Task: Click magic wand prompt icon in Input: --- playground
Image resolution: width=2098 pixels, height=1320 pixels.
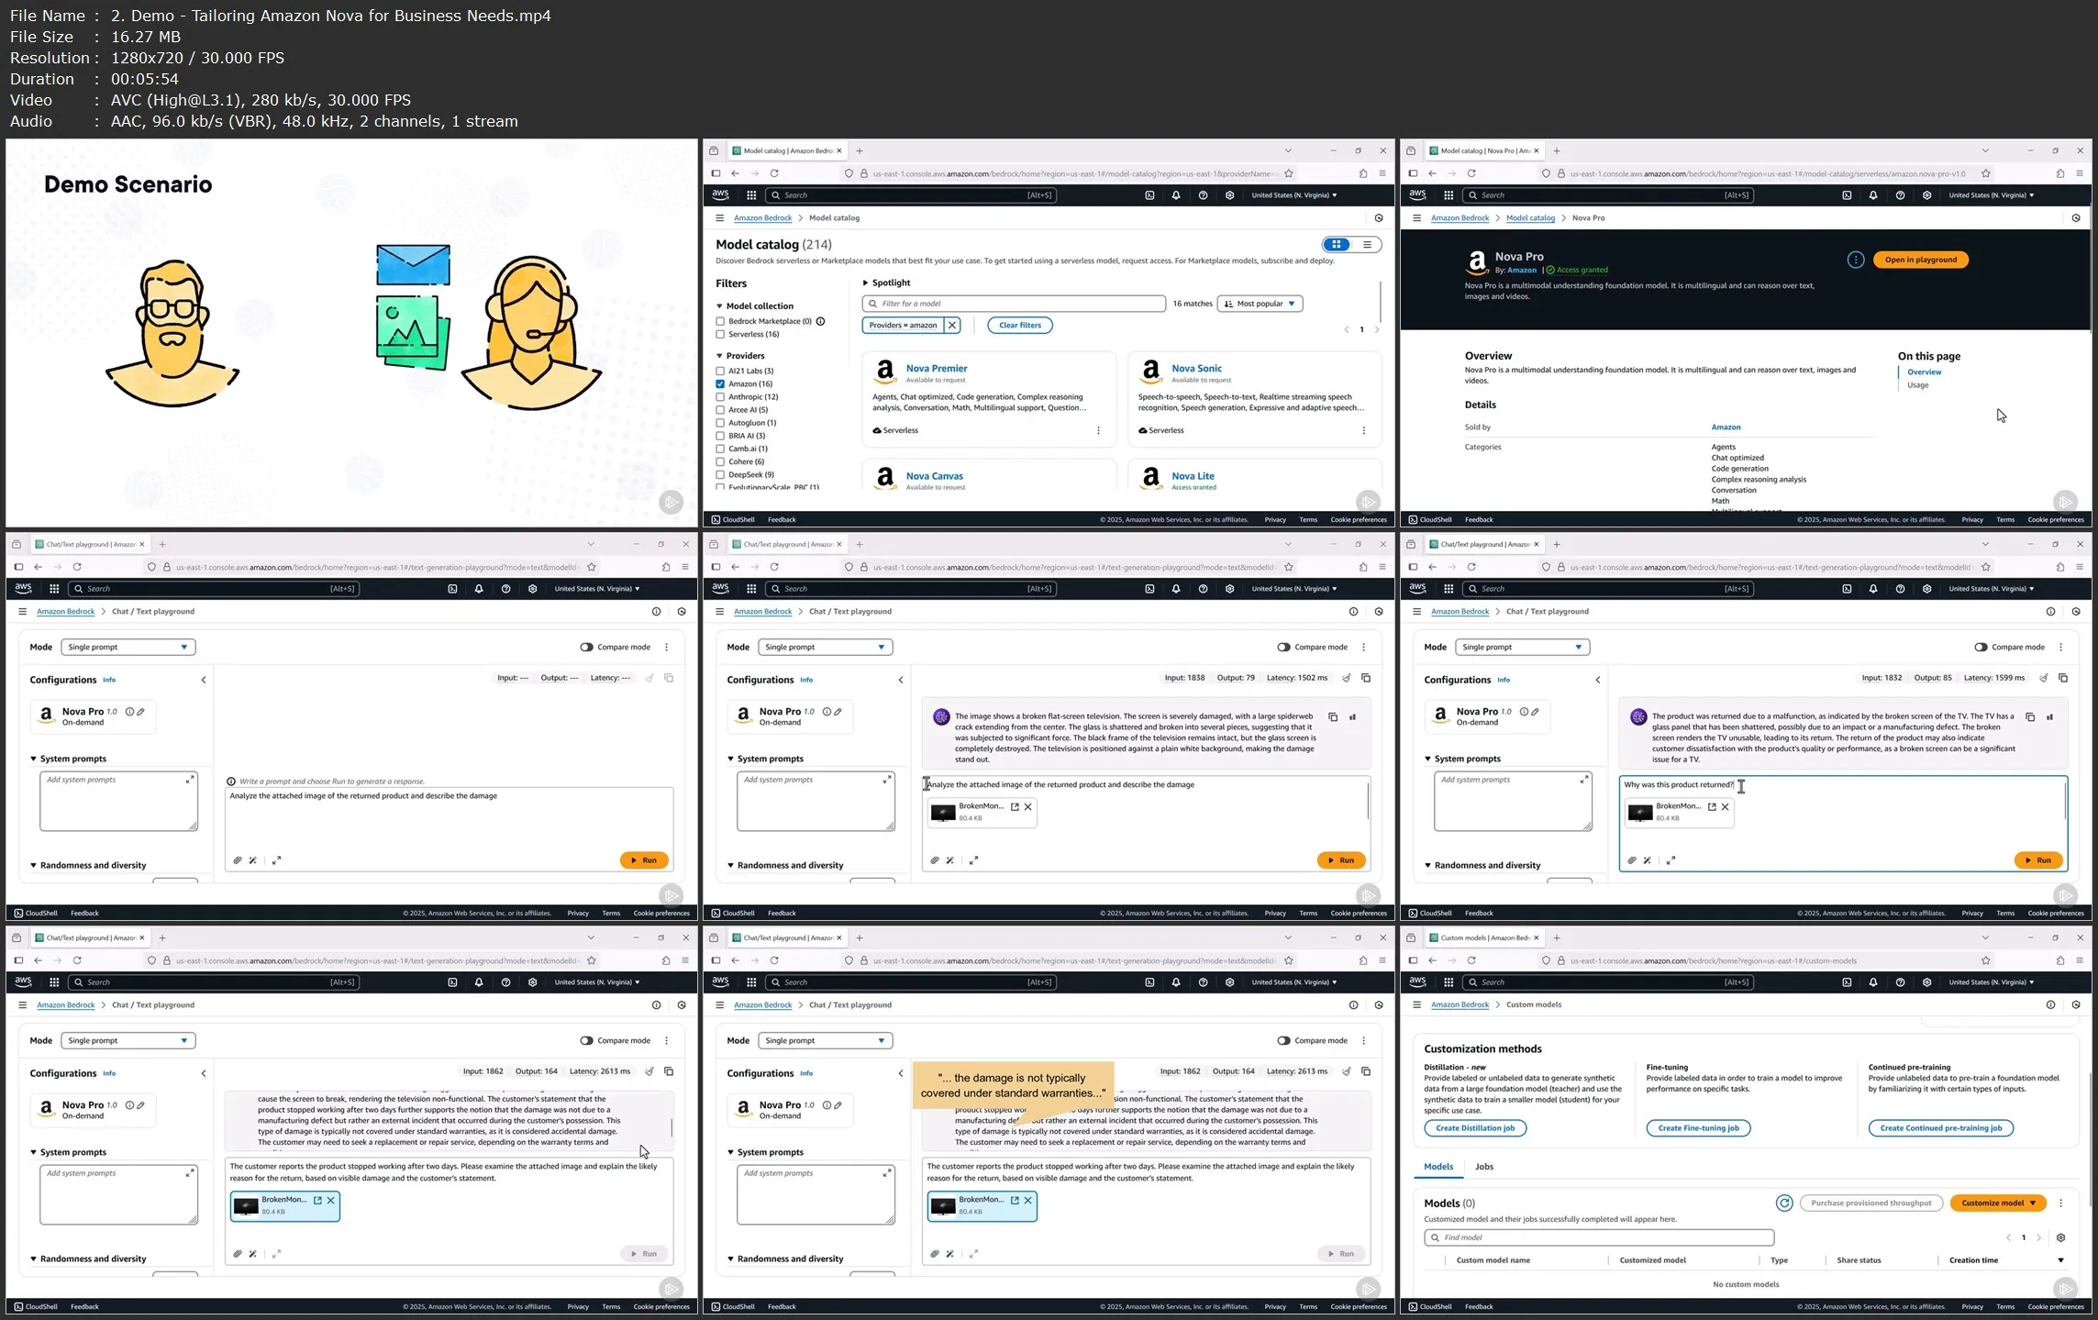Action: 253,860
